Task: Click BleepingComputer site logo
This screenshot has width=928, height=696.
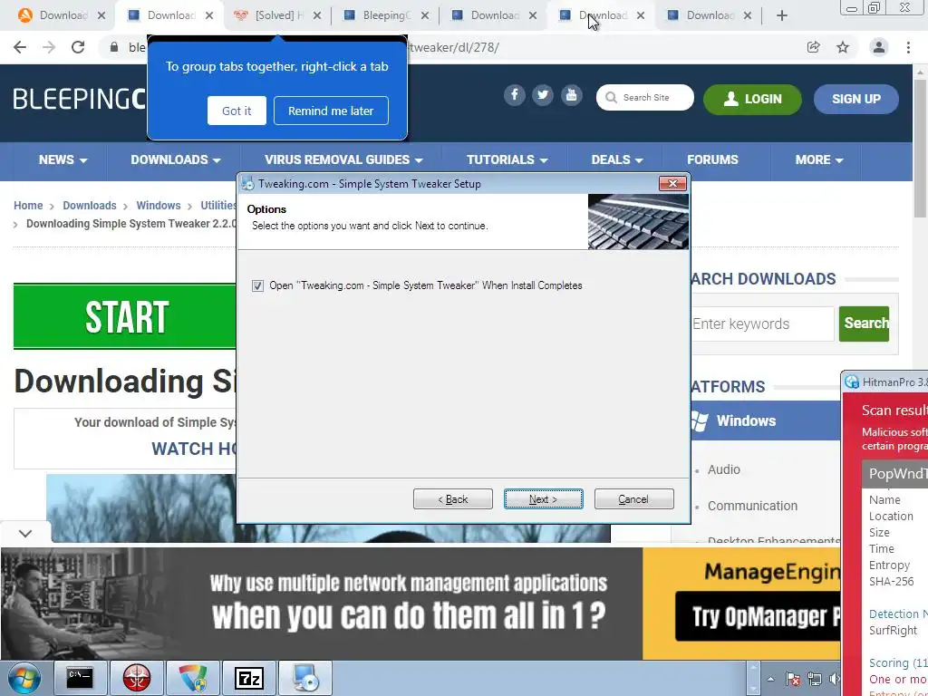Action: click(80, 99)
